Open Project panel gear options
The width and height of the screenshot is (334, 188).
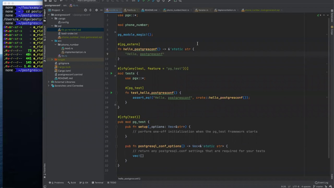pyautogui.click(x=96, y=10)
